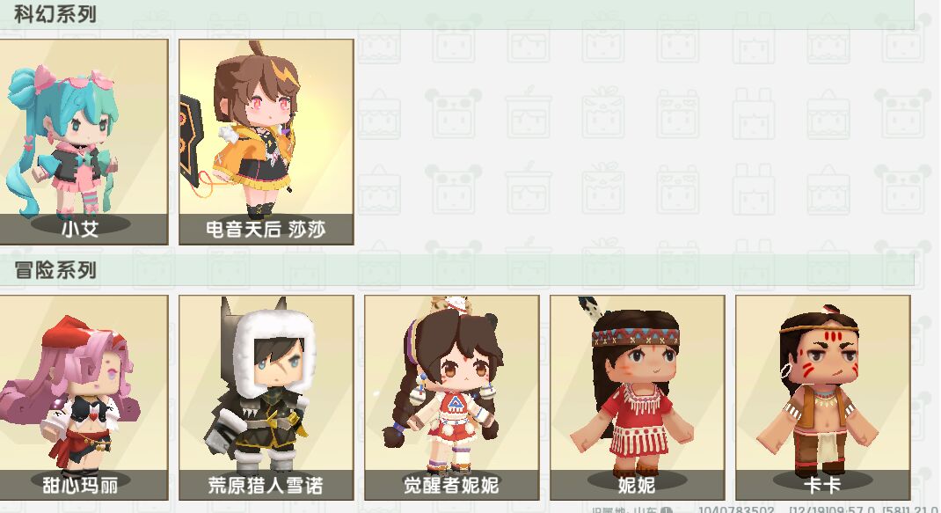Click the IP属地 info icon
The image size is (941, 513).
(x=666, y=510)
